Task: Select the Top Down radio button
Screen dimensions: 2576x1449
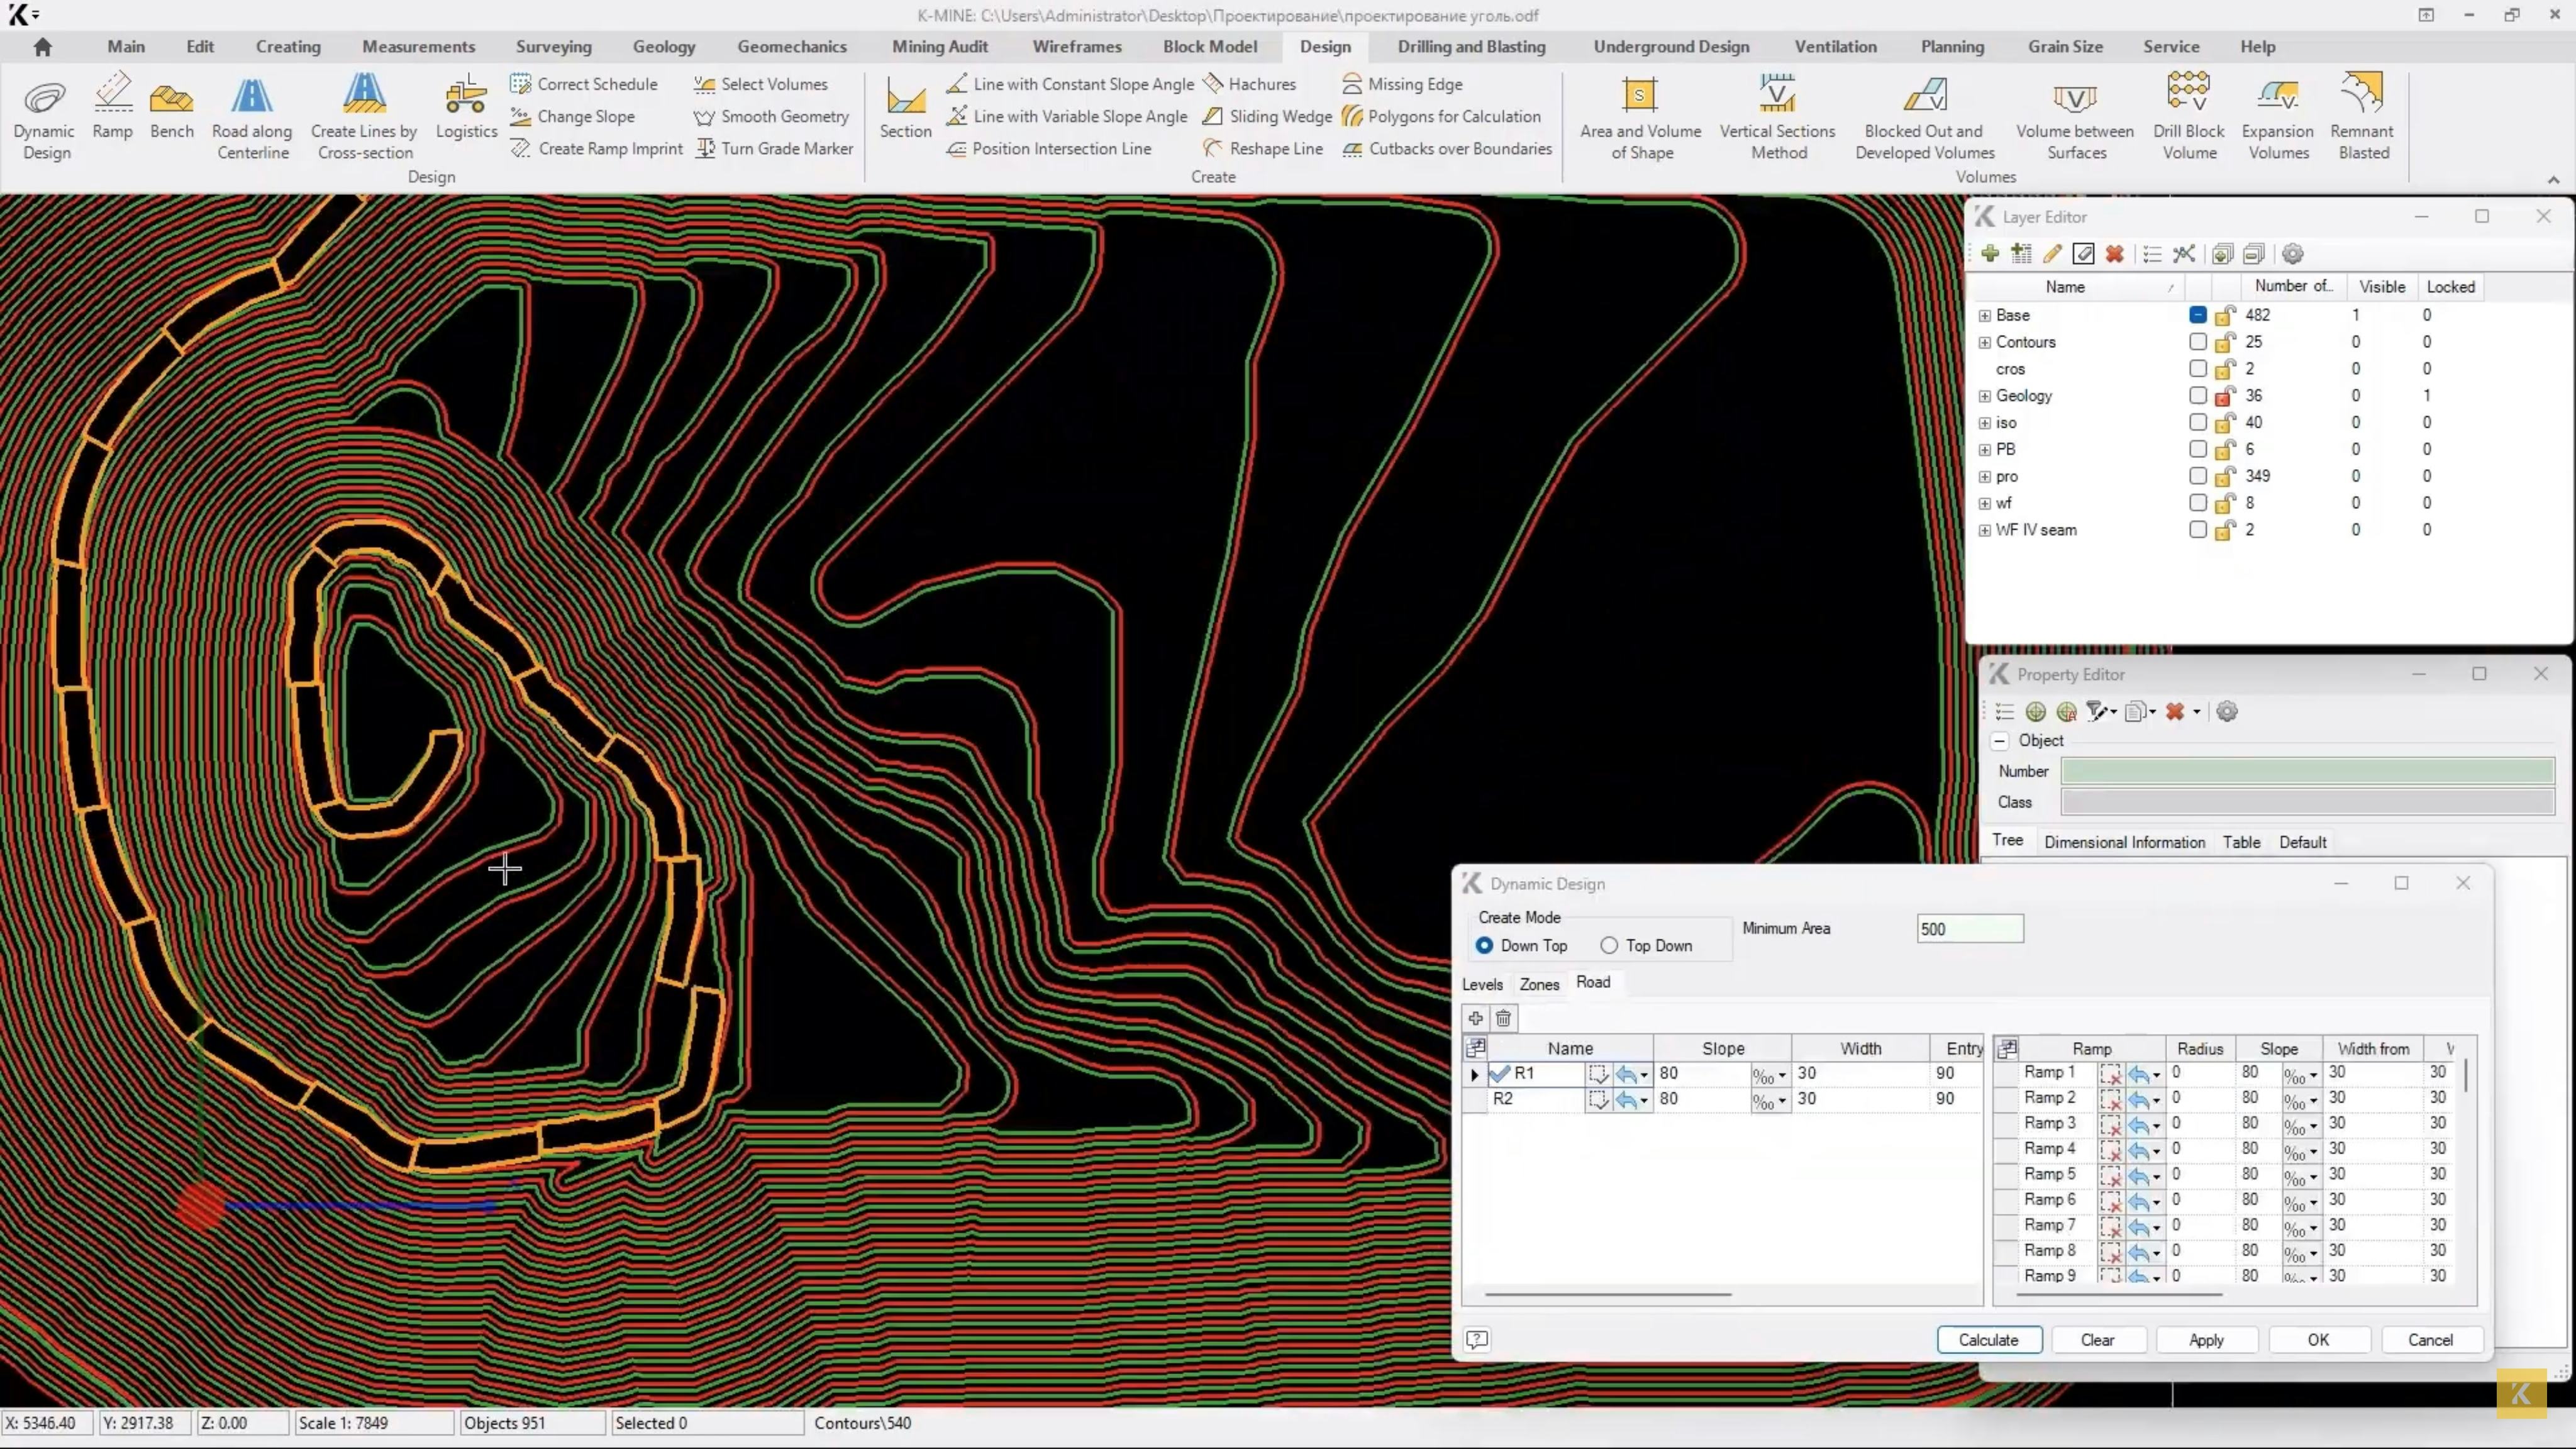Action: (1610, 945)
